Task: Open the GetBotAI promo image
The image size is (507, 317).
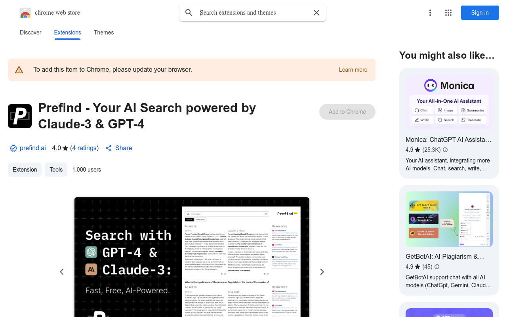Action: (x=449, y=220)
